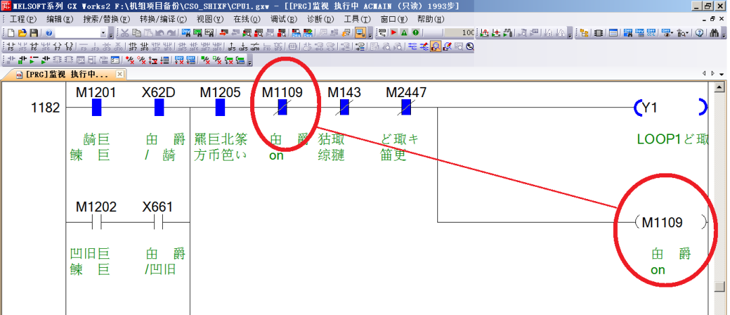730x315 pixels.
Task: Open the 帮助(H) menu
Action: [x=431, y=20]
